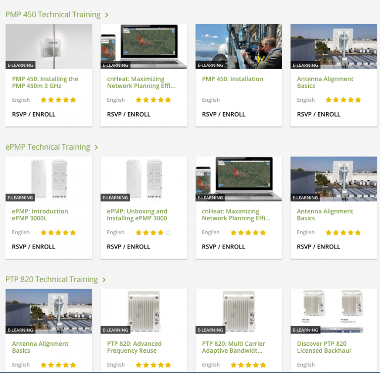This screenshot has height=373, width=380.
Task: Open the Unboxing ePMP 3000 device thumbnail
Action: coord(143,179)
